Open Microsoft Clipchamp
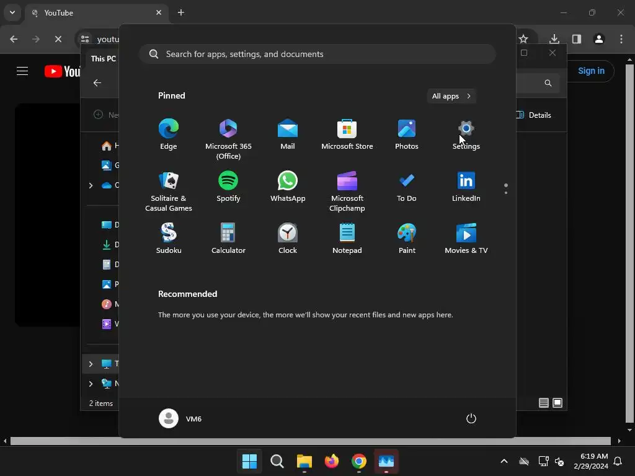Image resolution: width=635 pixels, height=476 pixels. 347,191
